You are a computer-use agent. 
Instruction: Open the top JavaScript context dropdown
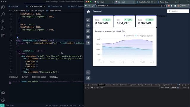point(93,88)
